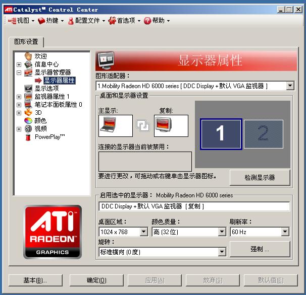Click the 检测显示器 button
The height and width of the screenshot is (295, 306).
(x=260, y=178)
